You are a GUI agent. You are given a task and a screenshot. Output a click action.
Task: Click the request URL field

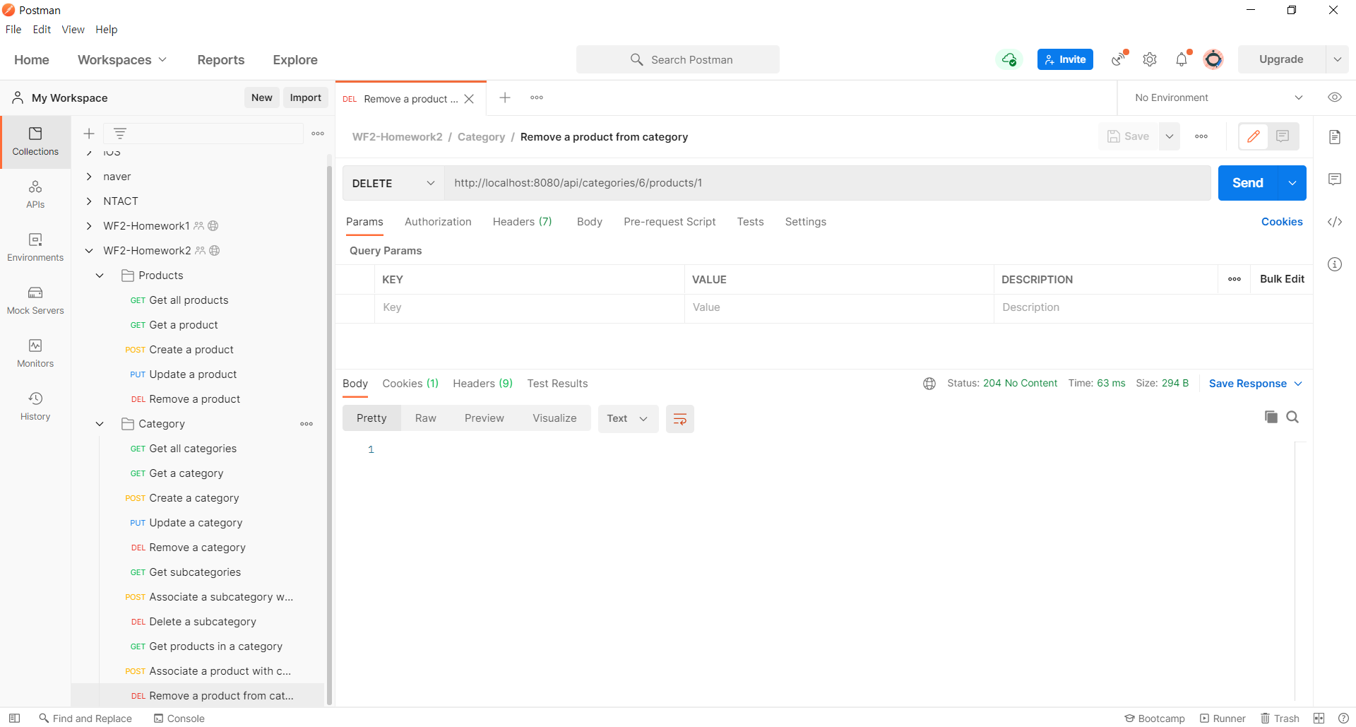[828, 183]
